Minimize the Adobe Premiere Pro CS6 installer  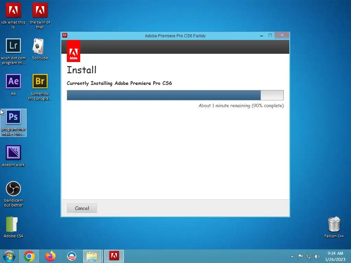coord(262,35)
